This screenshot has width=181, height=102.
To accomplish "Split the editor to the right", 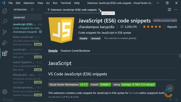I will [x=169, y=10].
